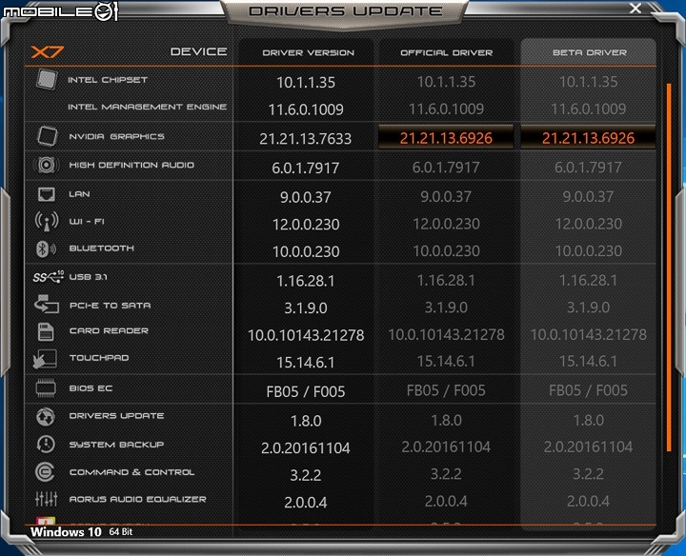Click the BIOS EC chip icon

click(46, 388)
